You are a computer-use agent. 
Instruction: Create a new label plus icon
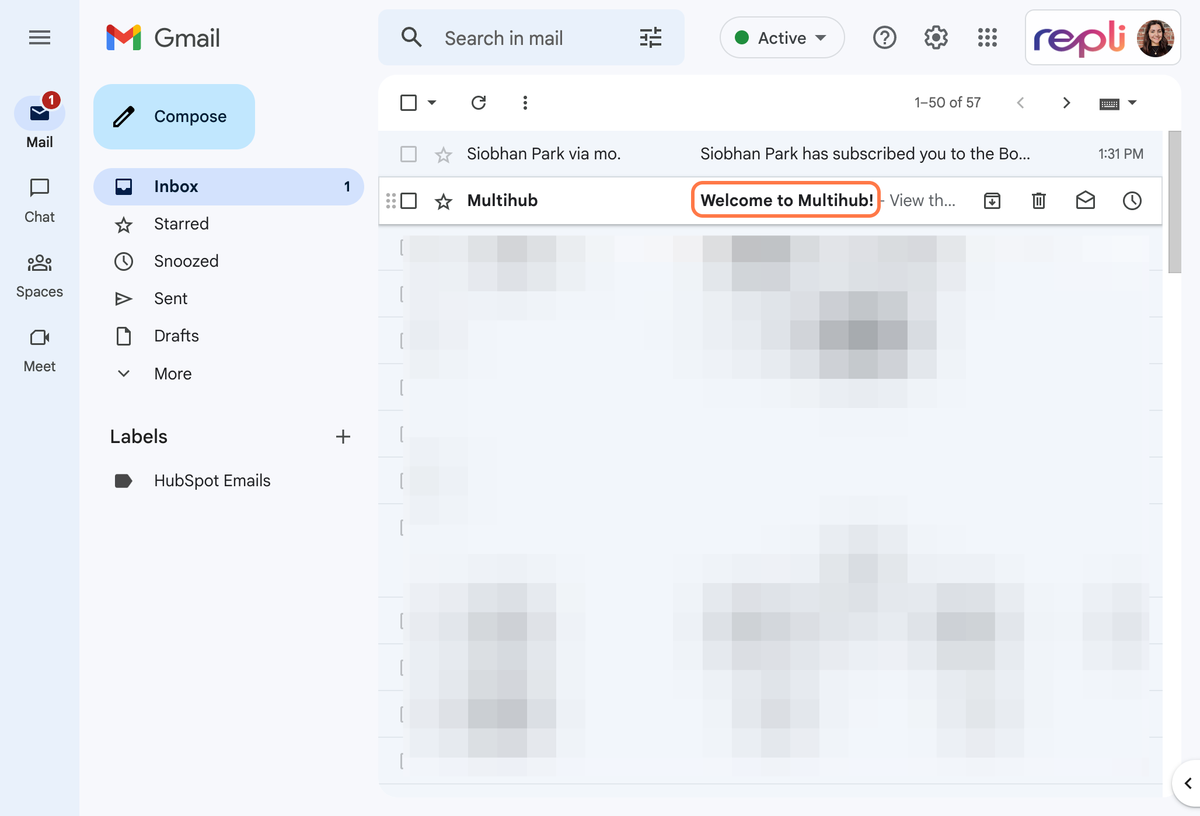tap(343, 437)
